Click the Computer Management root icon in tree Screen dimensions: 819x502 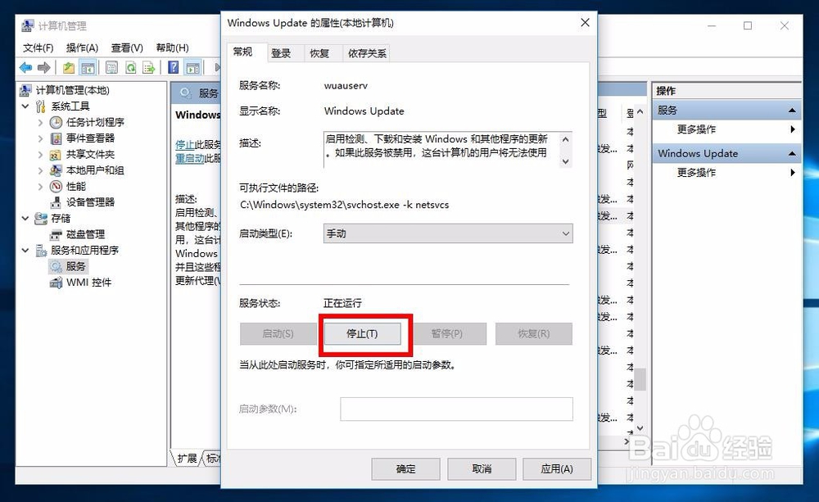(x=25, y=90)
